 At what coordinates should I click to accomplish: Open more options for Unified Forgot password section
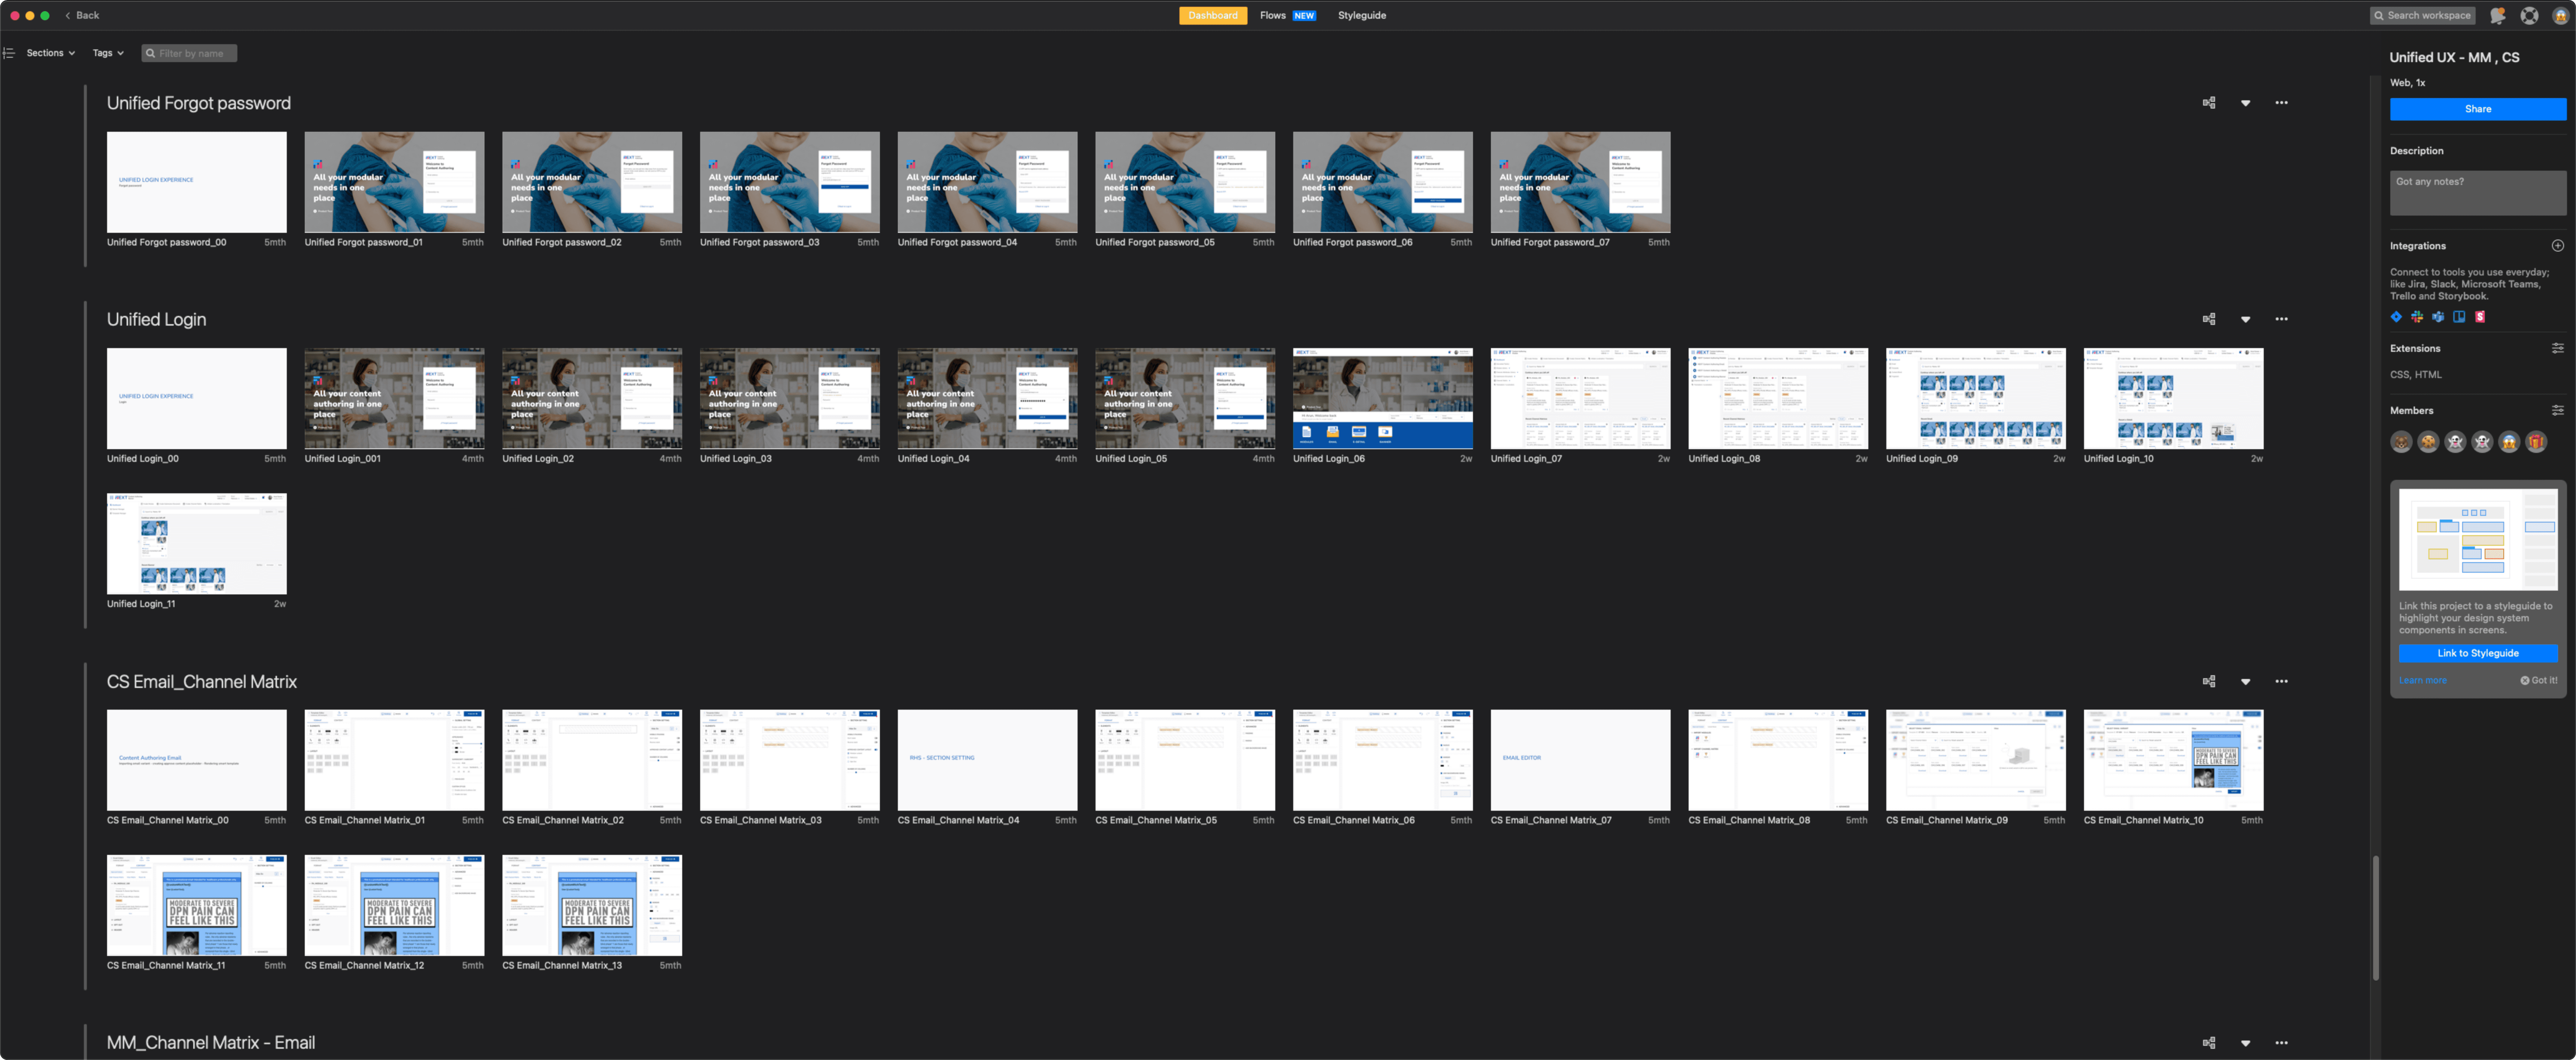point(2281,103)
